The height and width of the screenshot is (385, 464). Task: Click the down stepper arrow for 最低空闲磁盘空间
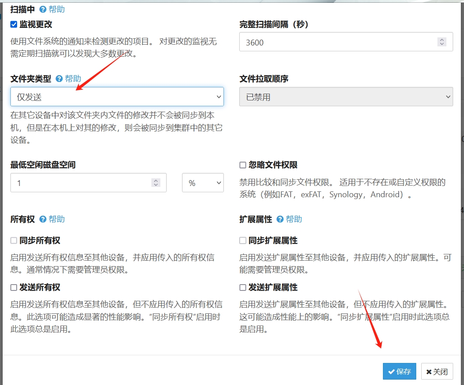click(155, 186)
